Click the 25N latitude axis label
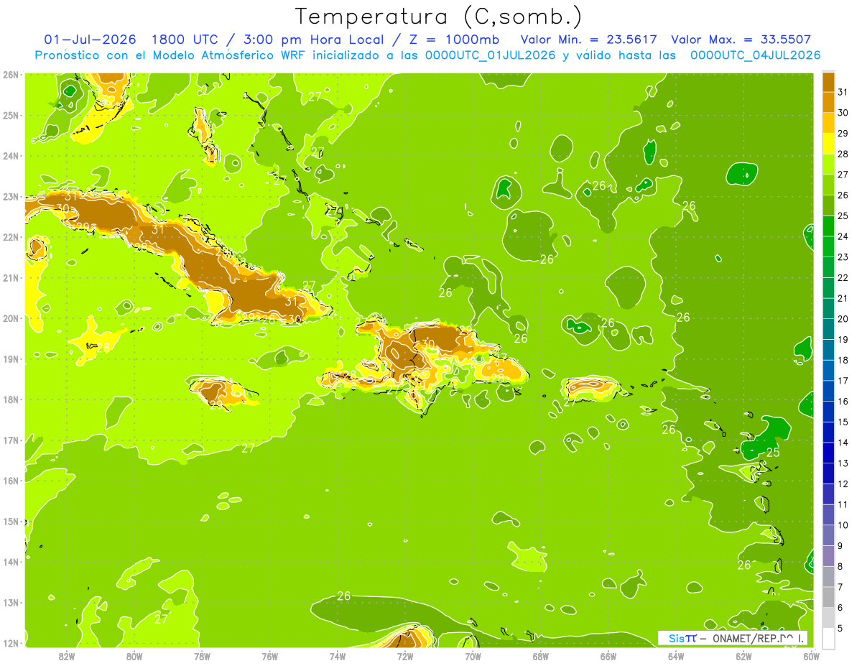This screenshot has width=862, height=666. pos(10,115)
